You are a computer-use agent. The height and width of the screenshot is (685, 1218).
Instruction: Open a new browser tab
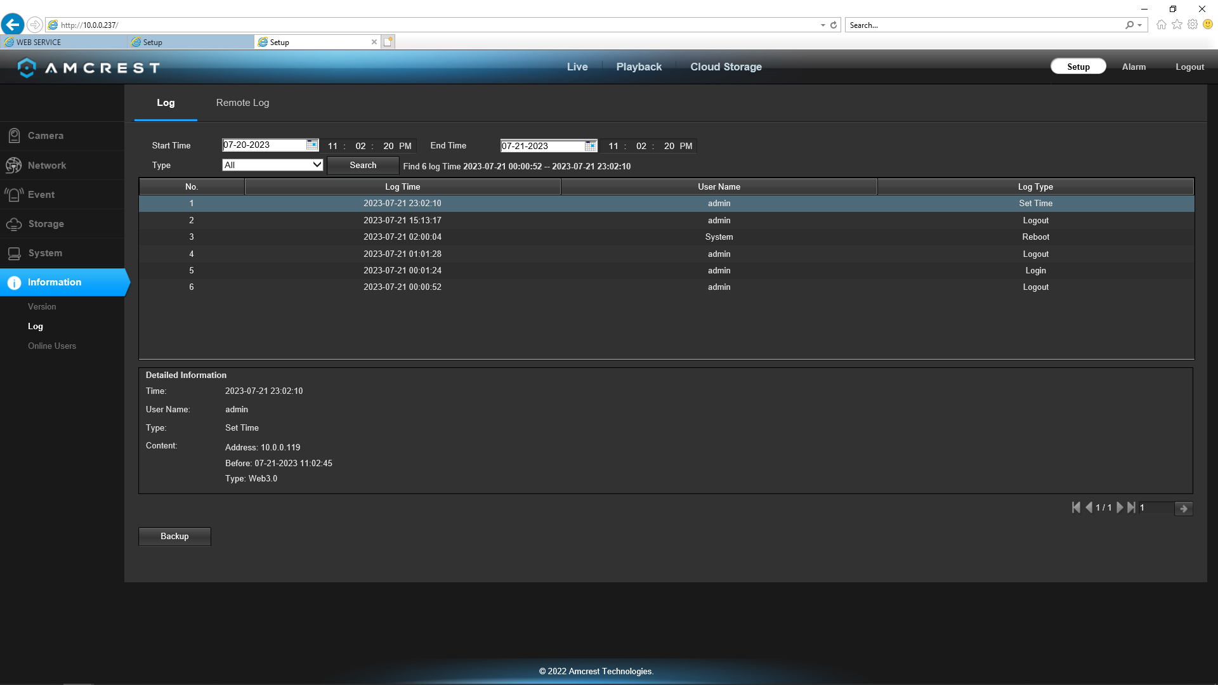point(388,42)
